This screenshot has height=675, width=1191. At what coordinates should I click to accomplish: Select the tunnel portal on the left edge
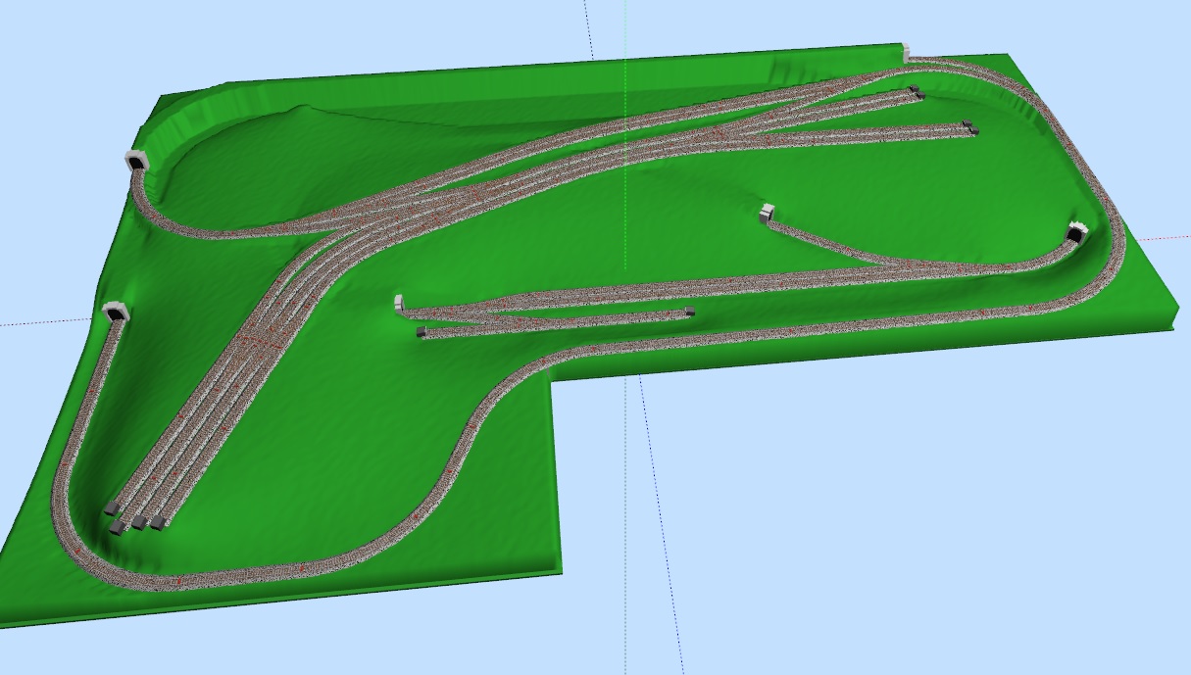point(118,313)
